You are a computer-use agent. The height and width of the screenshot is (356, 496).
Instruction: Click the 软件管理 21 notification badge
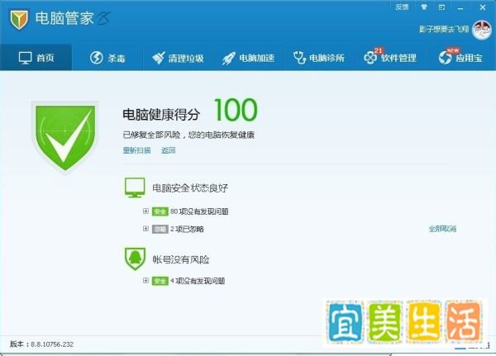[378, 50]
